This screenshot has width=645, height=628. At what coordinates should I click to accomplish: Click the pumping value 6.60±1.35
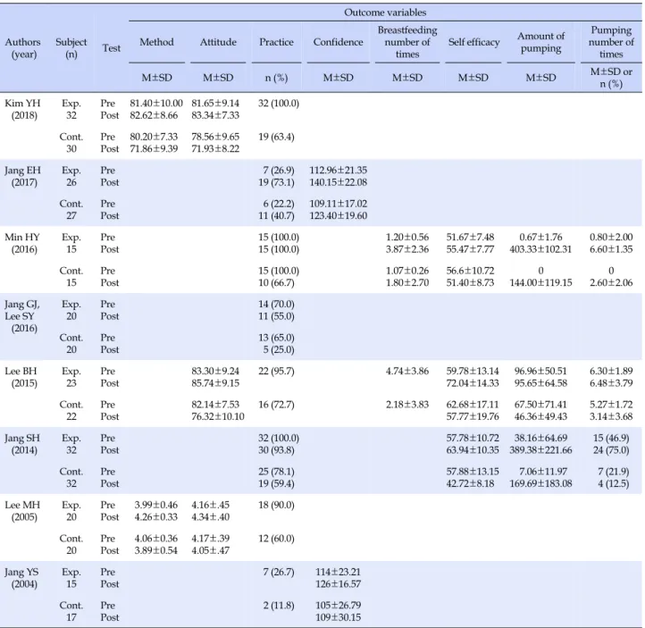(611, 249)
